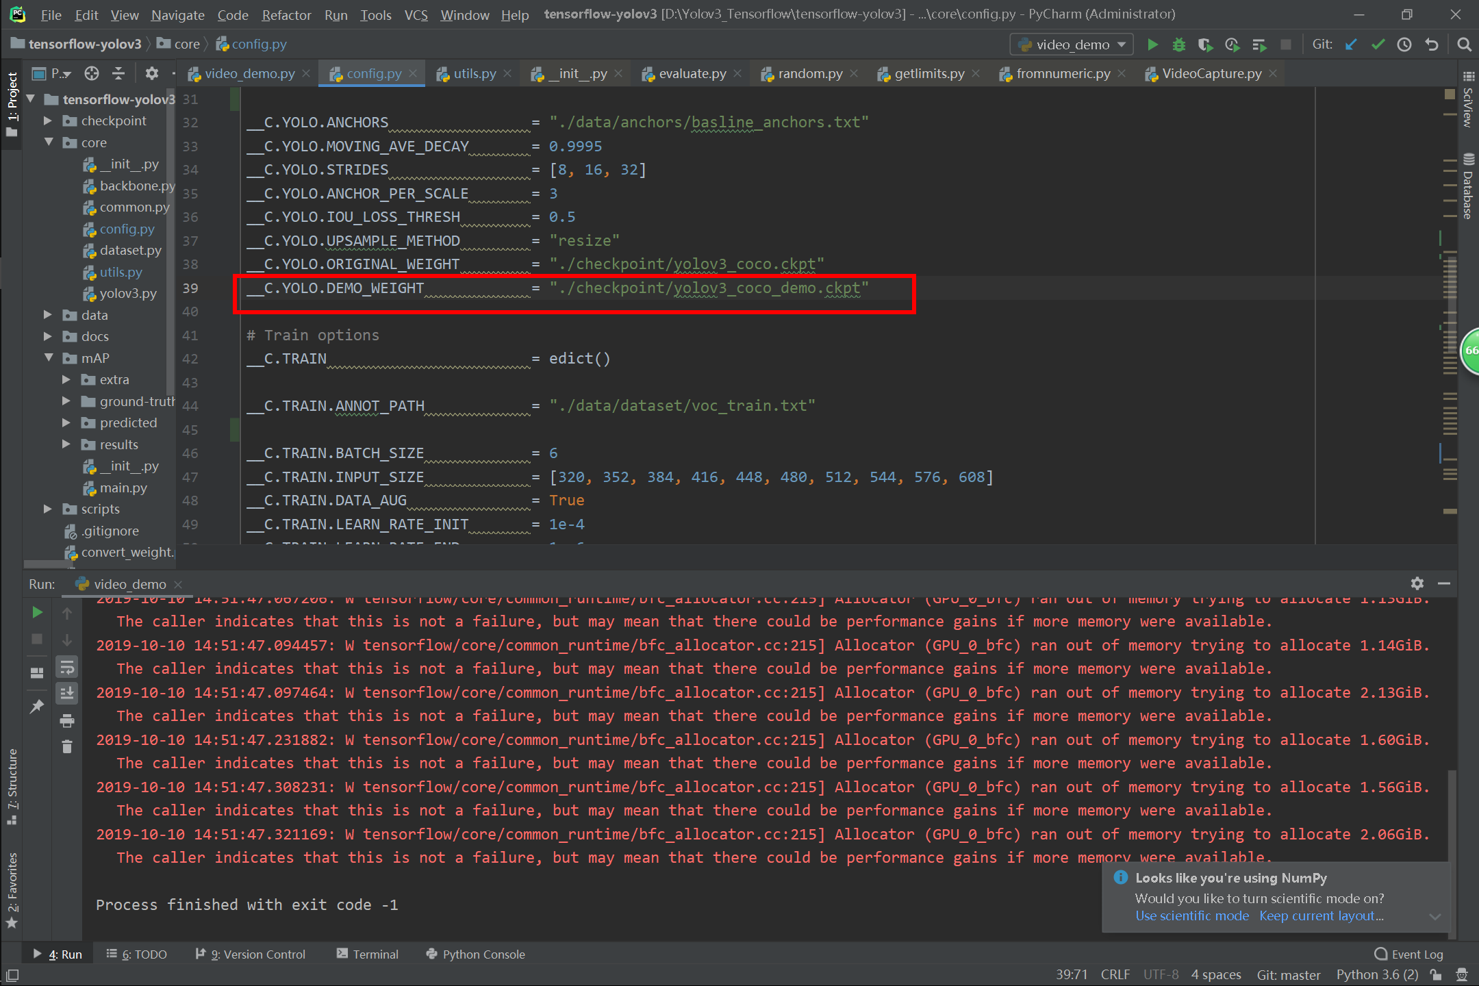Toggle scroll to end in Run console
Viewport: 1479px width, 986px height.
66,693
